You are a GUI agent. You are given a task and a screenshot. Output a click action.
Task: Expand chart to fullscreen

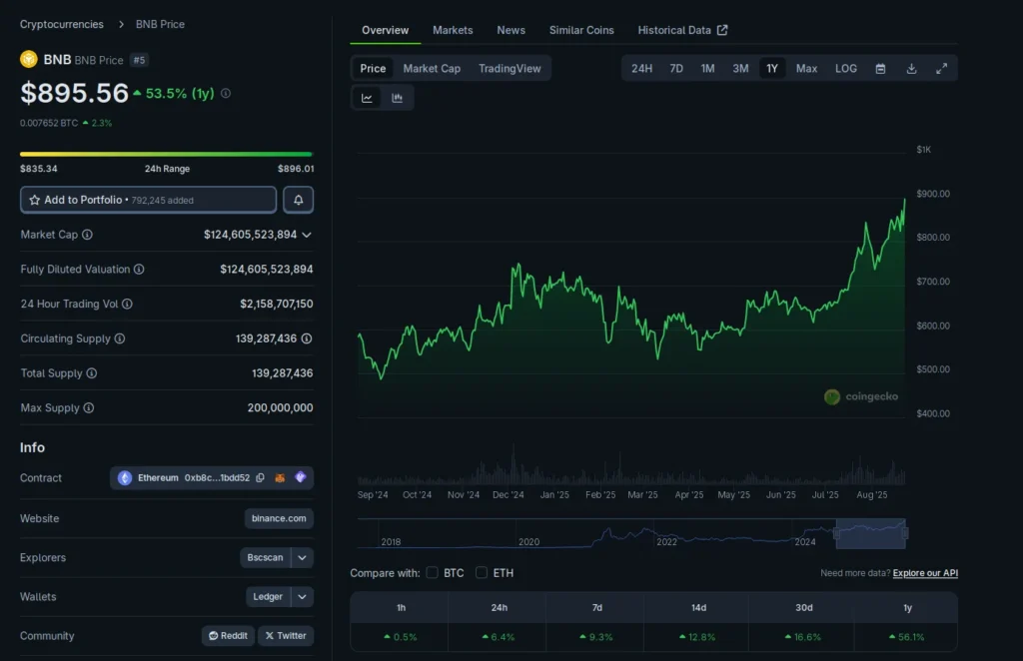click(x=941, y=69)
